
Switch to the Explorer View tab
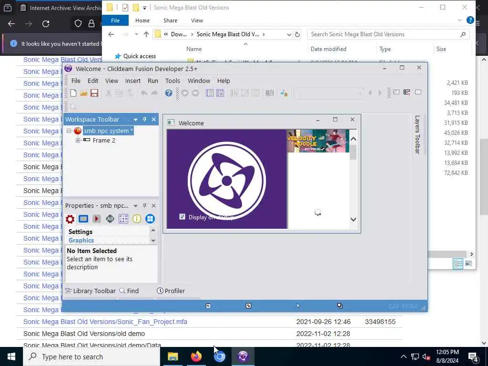(x=197, y=20)
